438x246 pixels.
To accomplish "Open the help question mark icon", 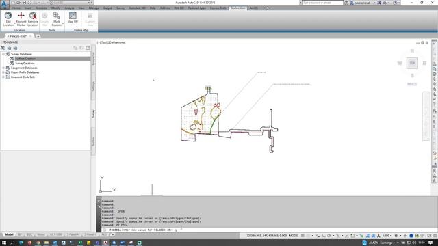I will coord(396,3).
